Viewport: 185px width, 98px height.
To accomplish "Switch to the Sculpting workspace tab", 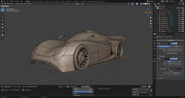I will 40,2.
